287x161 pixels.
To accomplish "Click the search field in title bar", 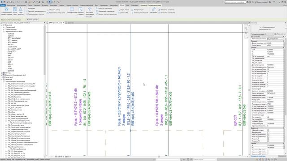I will tap(235, 2).
